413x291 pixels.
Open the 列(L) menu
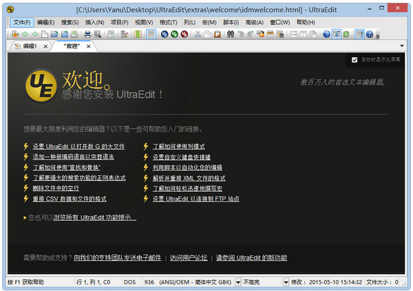click(190, 23)
